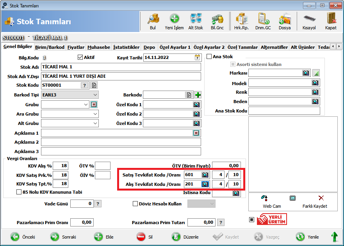Click the KDV Alış % field

[61, 166]
